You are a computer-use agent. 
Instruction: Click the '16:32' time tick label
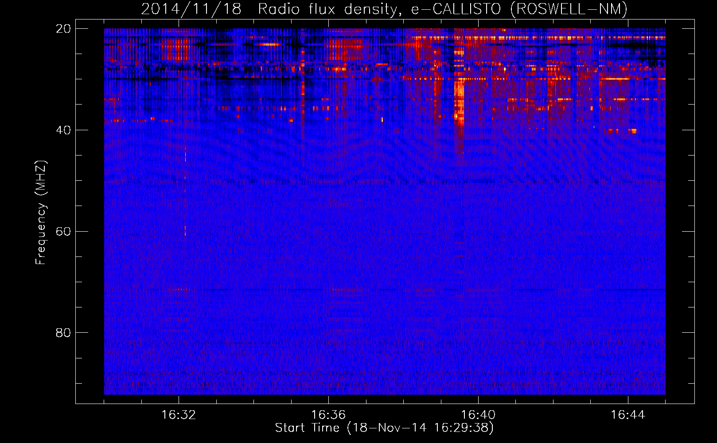pos(179,415)
